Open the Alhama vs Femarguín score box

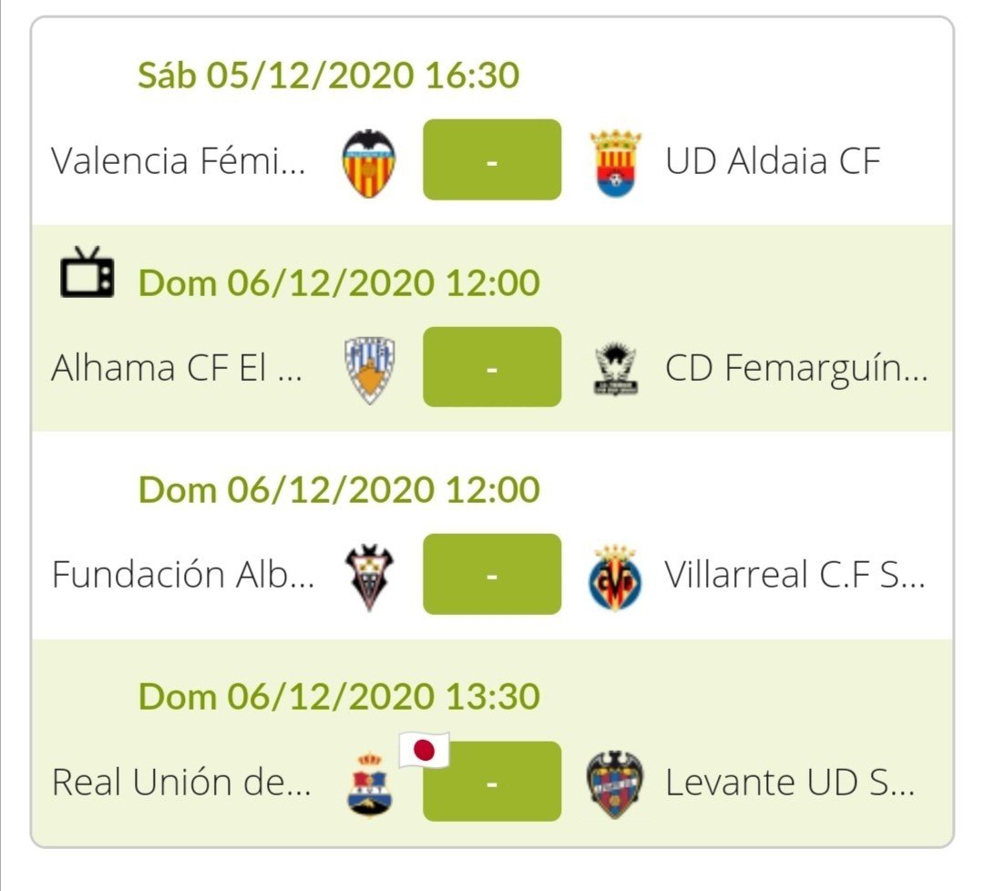[x=492, y=366]
